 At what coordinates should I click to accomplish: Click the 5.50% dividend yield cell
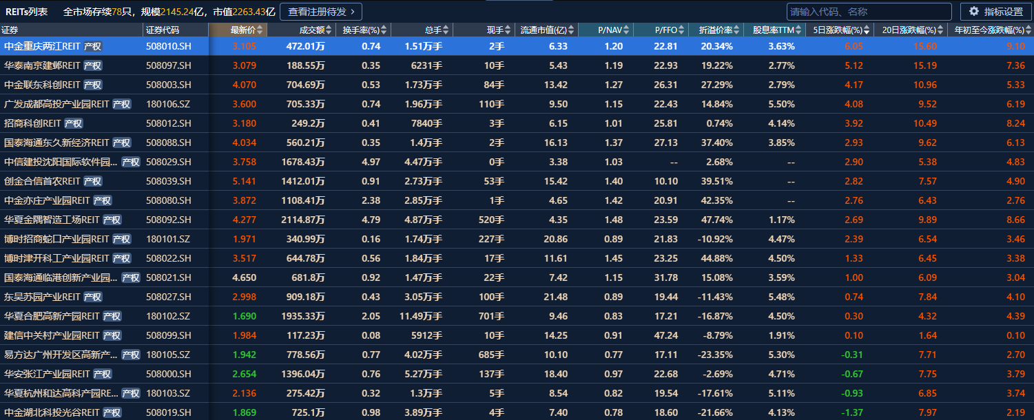pos(781,104)
